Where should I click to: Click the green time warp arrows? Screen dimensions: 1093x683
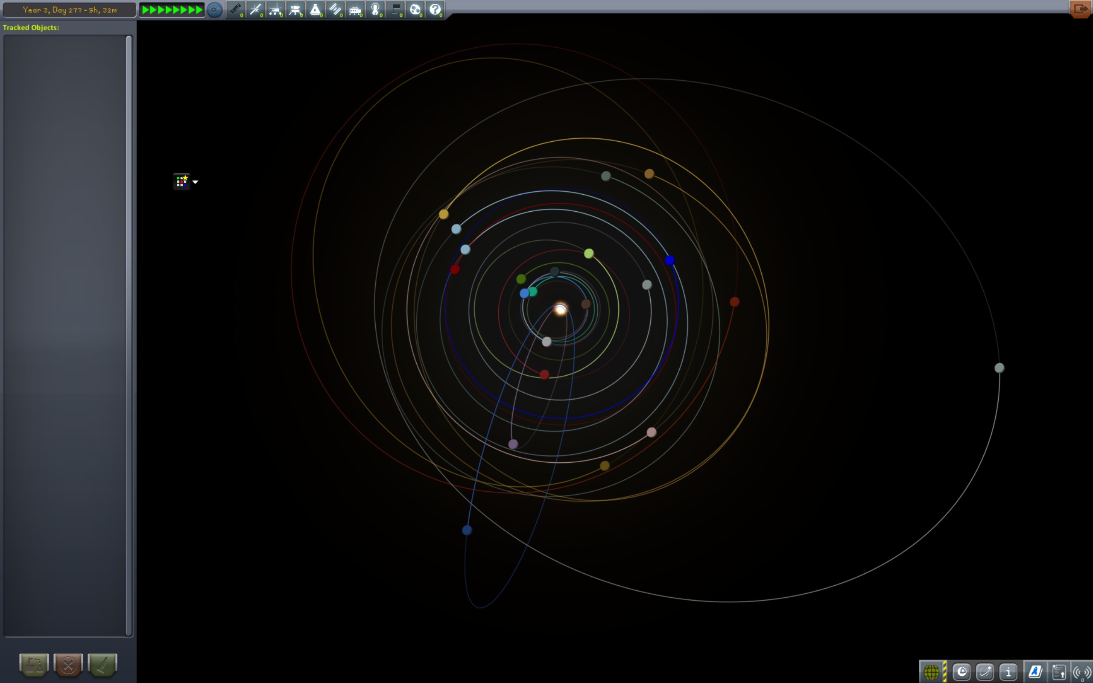pos(172,9)
